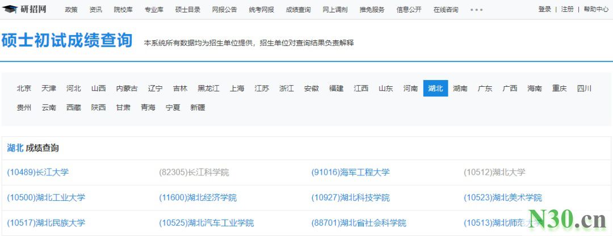Click the 硕士初试成绩查询 page title
The width and height of the screenshot is (613, 236).
click(67, 41)
